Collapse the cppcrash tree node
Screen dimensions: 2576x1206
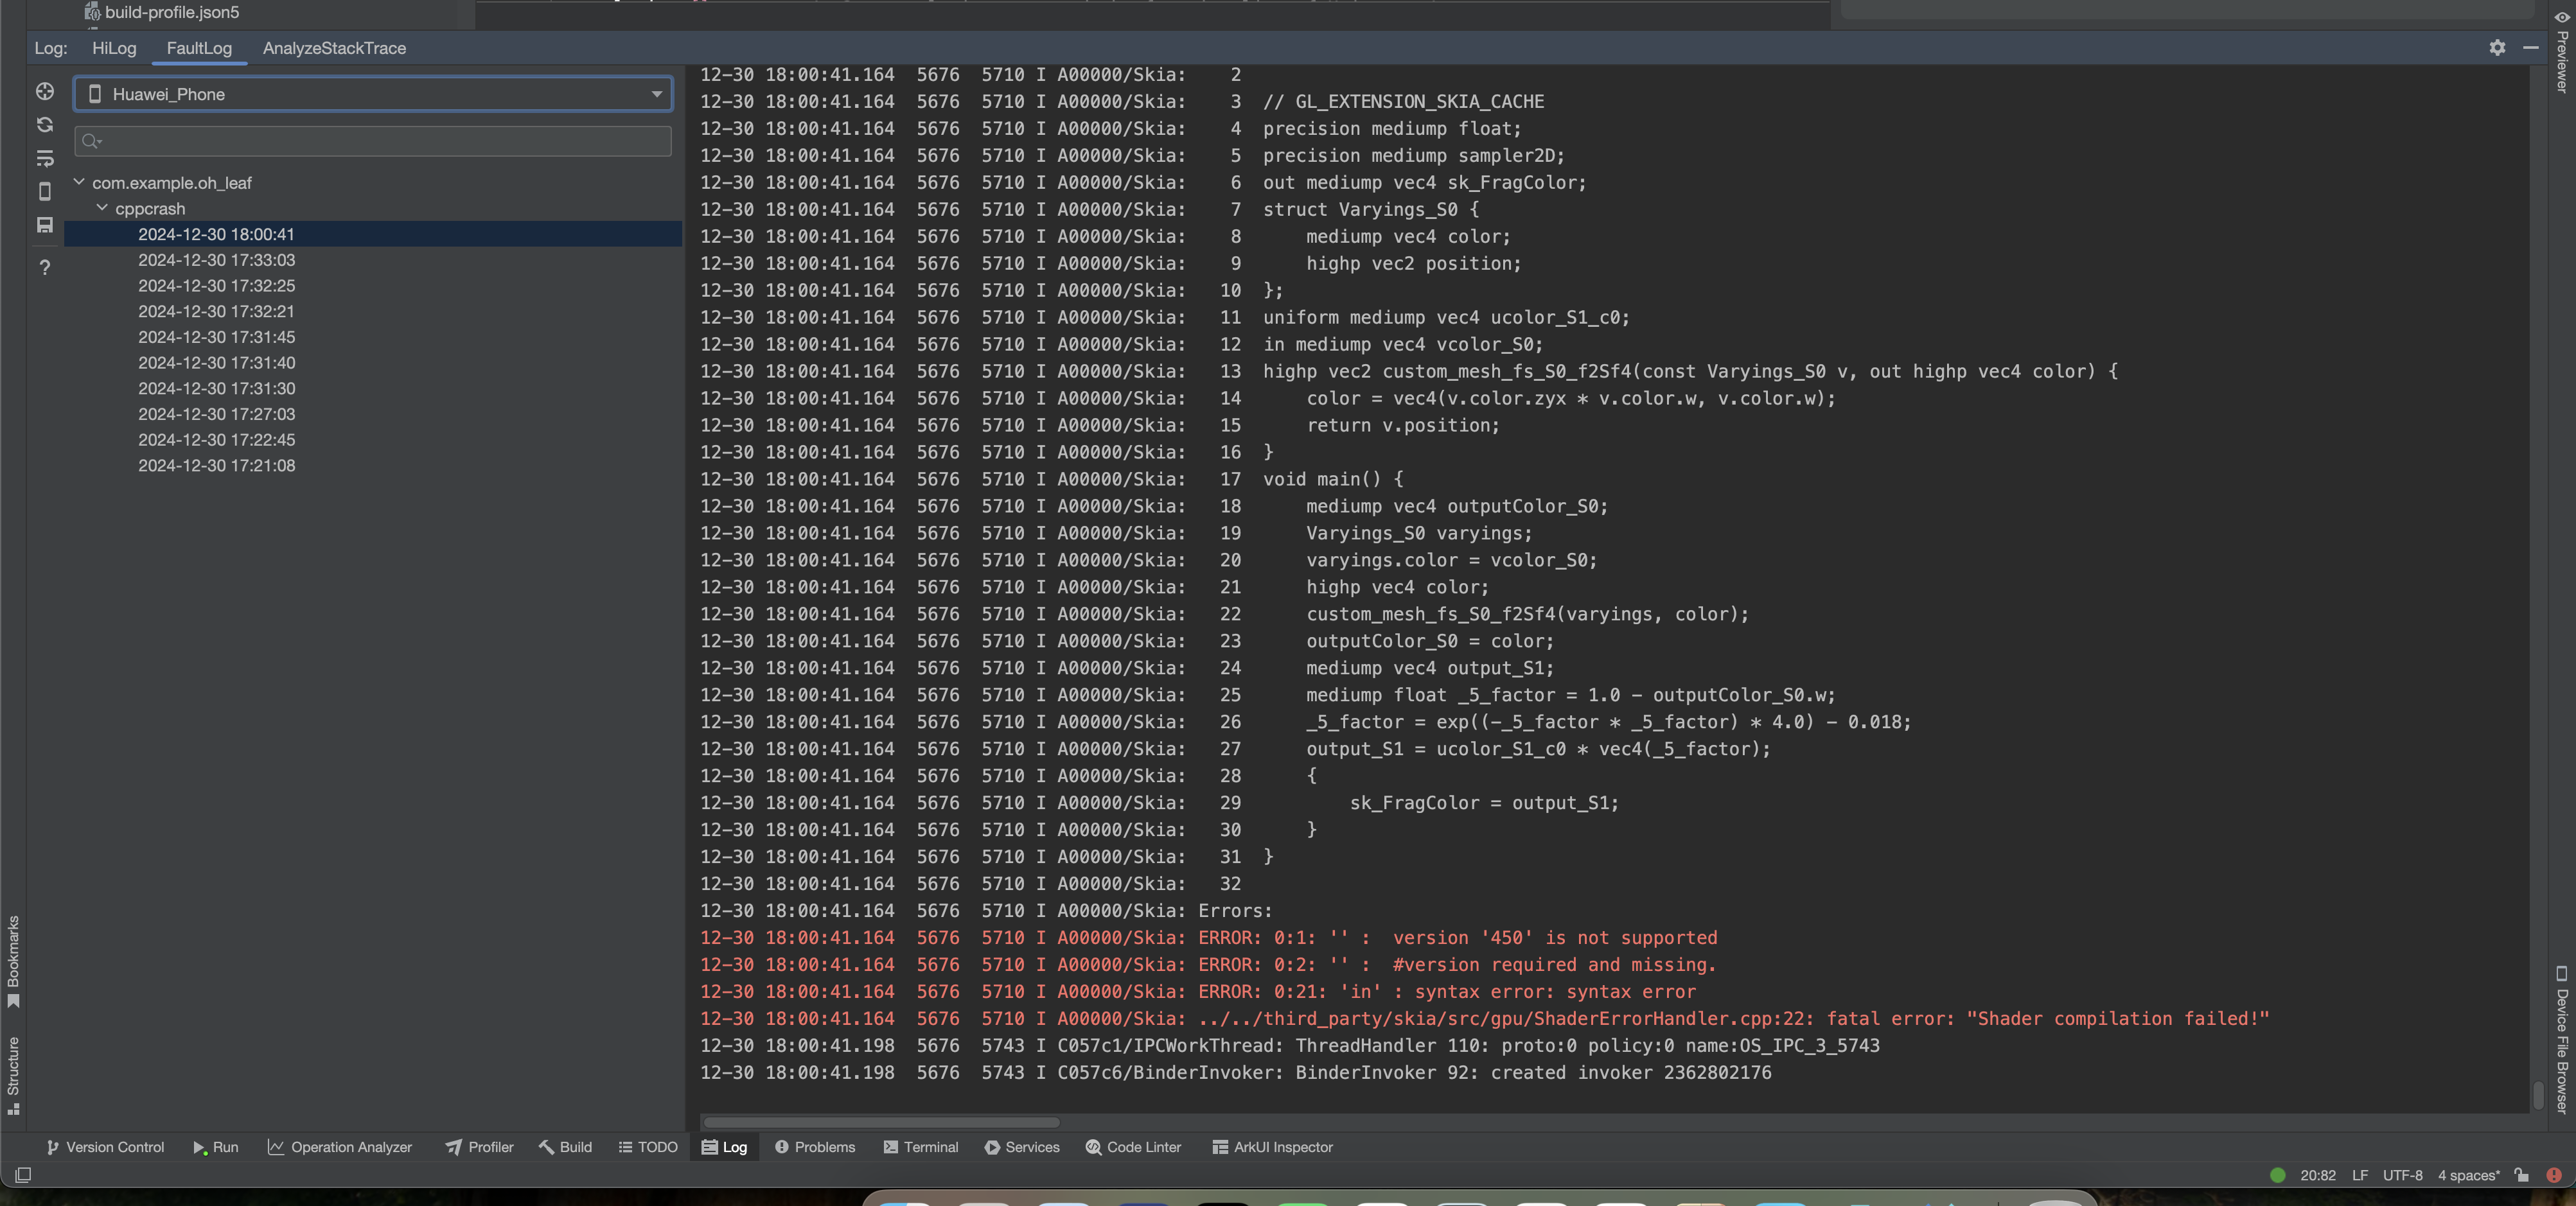[102, 208]
